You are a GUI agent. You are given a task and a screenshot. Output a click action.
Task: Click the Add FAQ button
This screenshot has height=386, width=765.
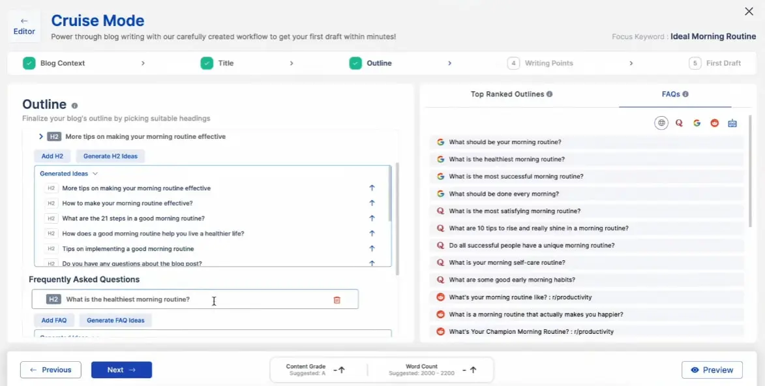pos(53,320)
